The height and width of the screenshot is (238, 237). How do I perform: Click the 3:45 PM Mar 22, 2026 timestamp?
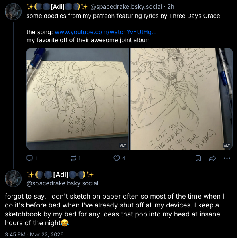[34, 234]
